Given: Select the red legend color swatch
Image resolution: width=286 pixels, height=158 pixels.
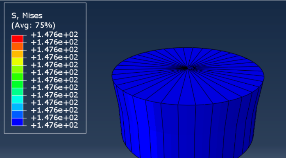Looking at the screenshot, I should coord(17,39).
